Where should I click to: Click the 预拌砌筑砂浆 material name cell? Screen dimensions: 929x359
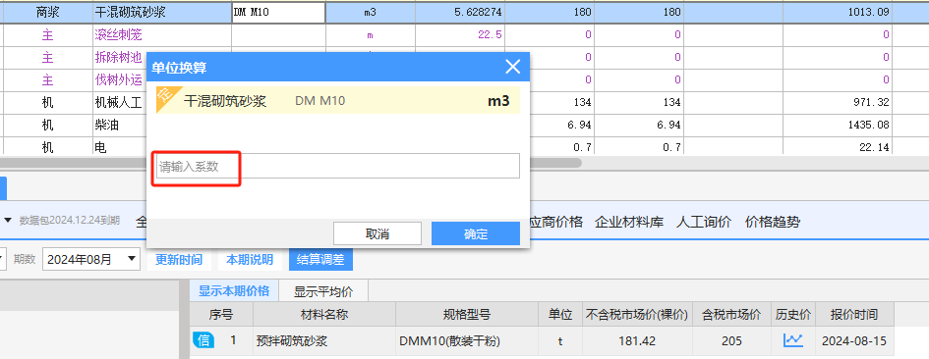[x=324, y=341]
